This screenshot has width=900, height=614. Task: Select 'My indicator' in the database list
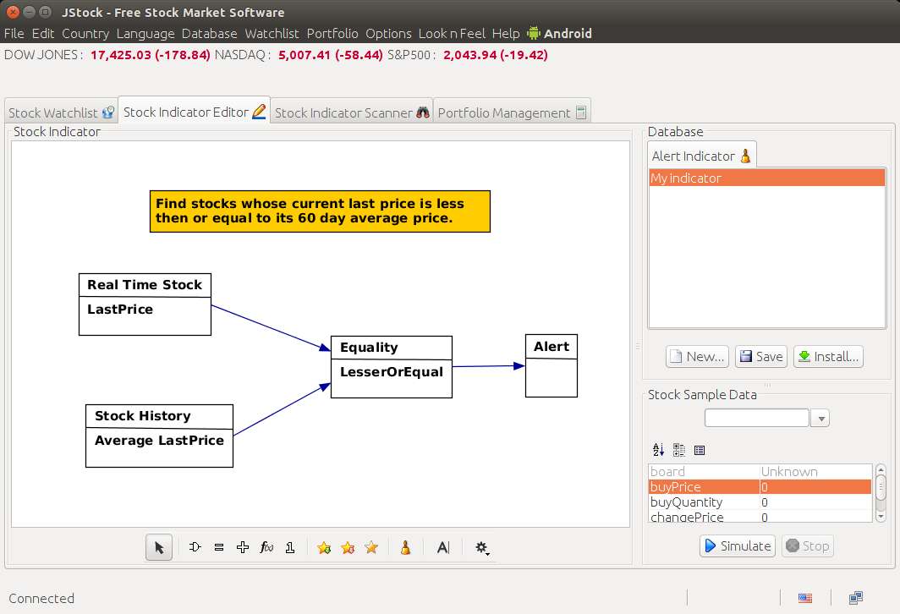(x=766, y=178)
